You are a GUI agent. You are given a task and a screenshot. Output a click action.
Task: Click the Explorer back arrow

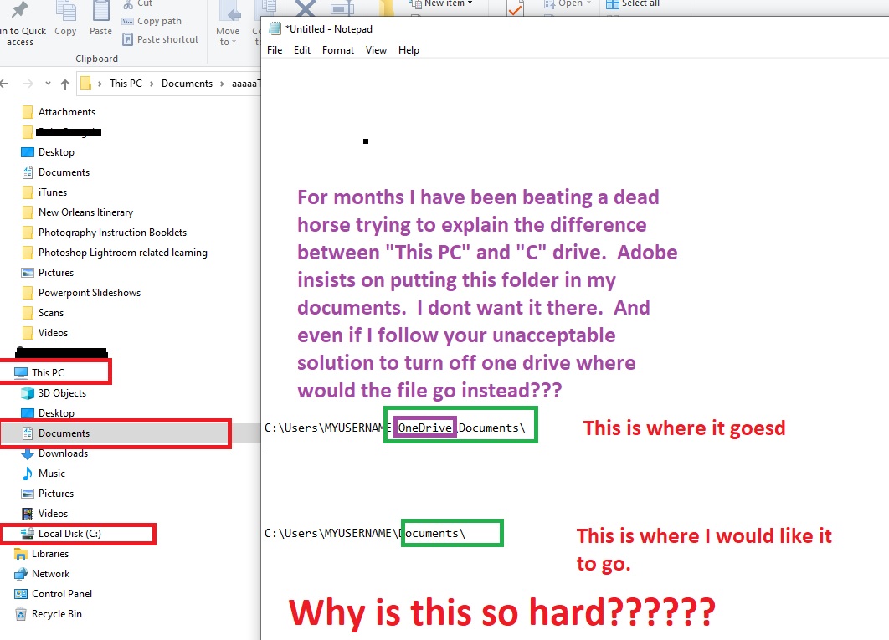pyautogui.click(x=4, y=84)
